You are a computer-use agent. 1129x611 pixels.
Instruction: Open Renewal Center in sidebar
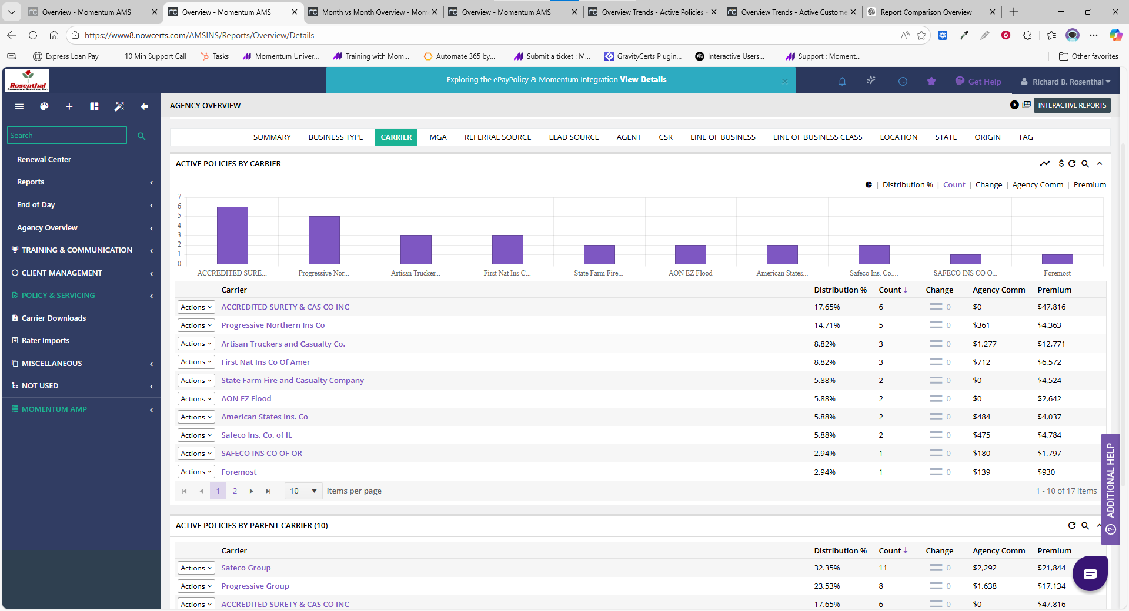click(44, 160)
